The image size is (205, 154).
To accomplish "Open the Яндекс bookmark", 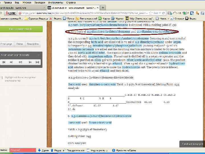I will (56, 19).
